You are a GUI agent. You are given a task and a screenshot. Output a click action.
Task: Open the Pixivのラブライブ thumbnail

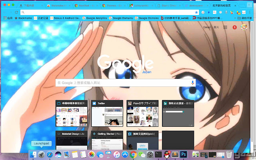(142, 113)
